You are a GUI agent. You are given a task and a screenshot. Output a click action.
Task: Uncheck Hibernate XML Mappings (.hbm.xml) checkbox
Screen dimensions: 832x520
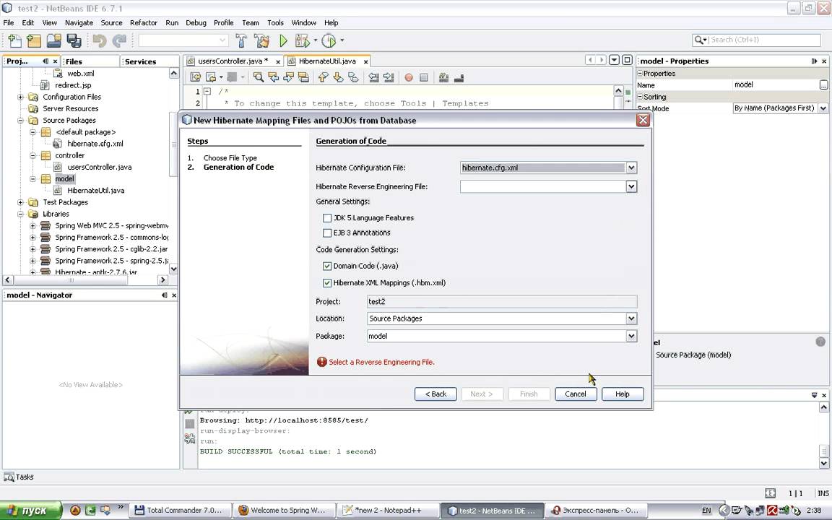click(327, 283)
